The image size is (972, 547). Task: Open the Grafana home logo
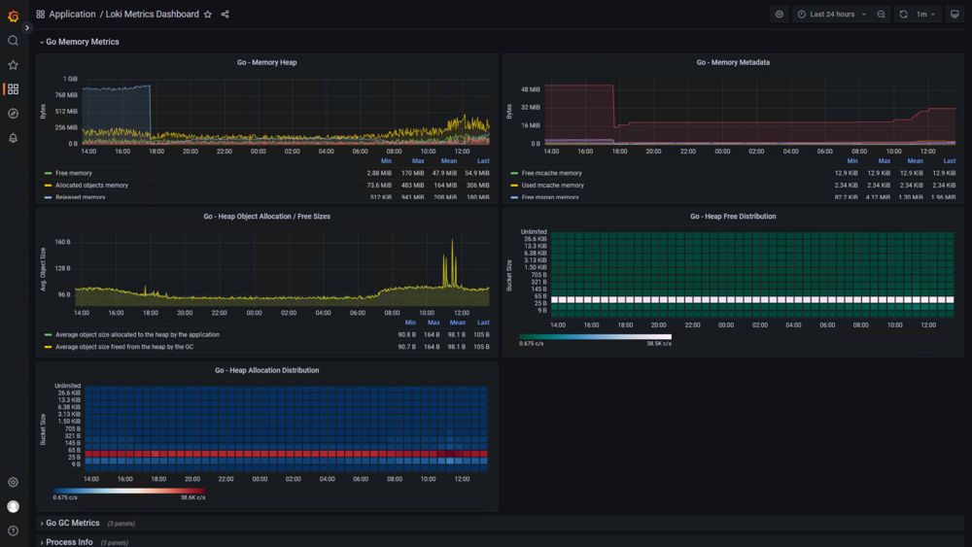pyautogui.click(x=13, y=16)
